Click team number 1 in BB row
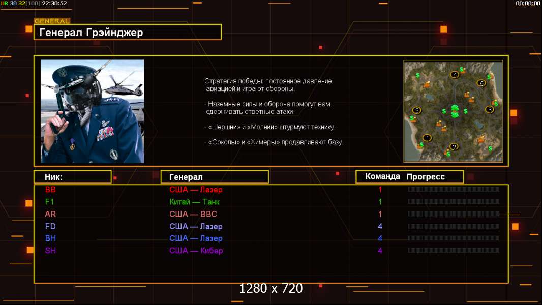Viewport: 542px width, 305px height. coord(380,189)
